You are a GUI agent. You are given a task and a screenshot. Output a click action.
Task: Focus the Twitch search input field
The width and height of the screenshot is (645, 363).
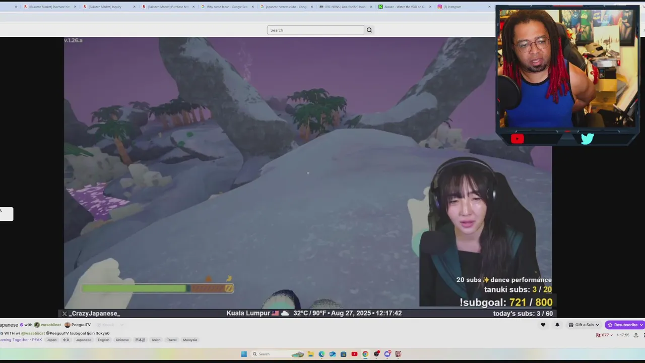click(315, 30)
